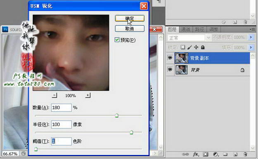The width and height of the screenshot is (258, 159).
Task: Open the blend mode 正常 dropdown
Action: click(208, 38)
